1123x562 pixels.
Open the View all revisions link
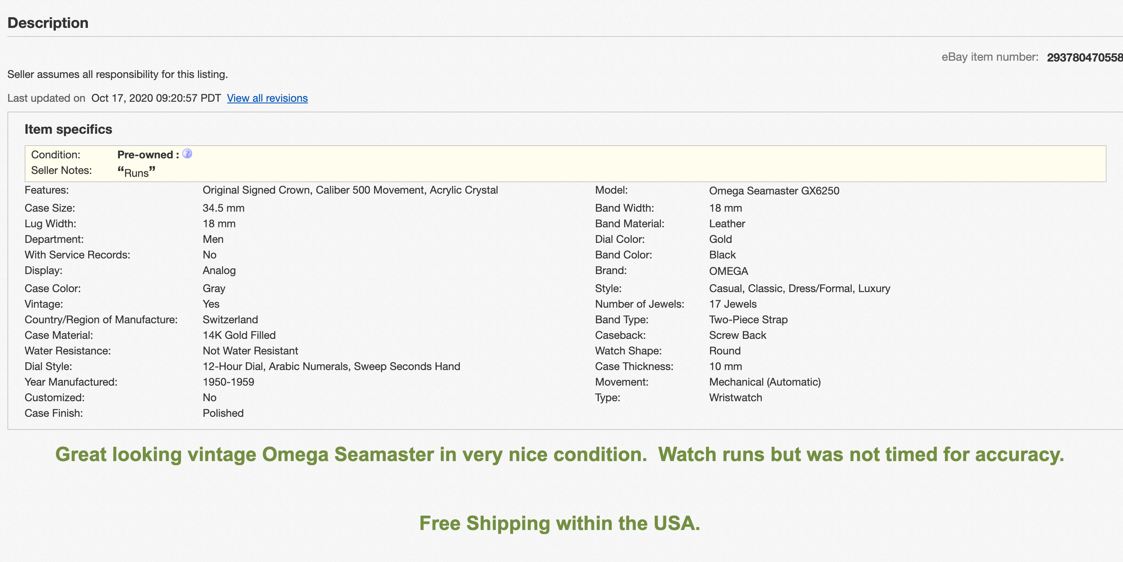pyautogui.click(x=267, y=98)
